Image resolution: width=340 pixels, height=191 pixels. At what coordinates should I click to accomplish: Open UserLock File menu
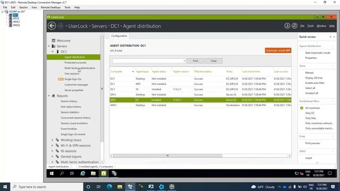tap(302, 26)
